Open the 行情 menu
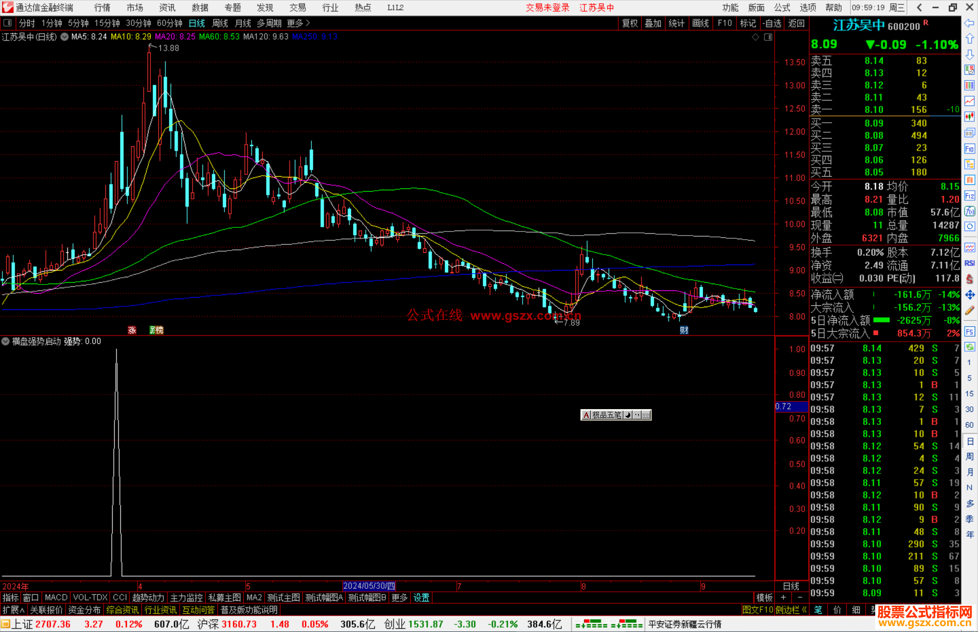 [102, 8]
